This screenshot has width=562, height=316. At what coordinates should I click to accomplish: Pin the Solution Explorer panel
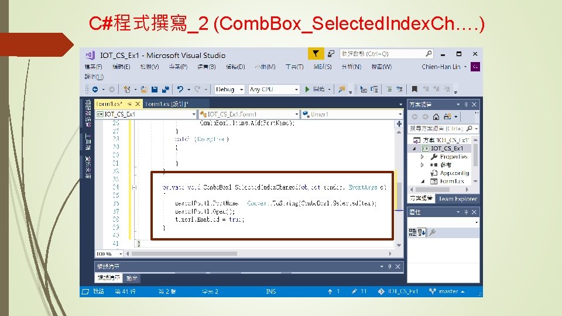466,105
